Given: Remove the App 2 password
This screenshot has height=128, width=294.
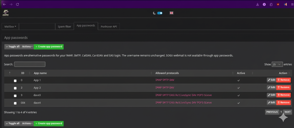Looking at the screenshot, I should tap(284, 87).
